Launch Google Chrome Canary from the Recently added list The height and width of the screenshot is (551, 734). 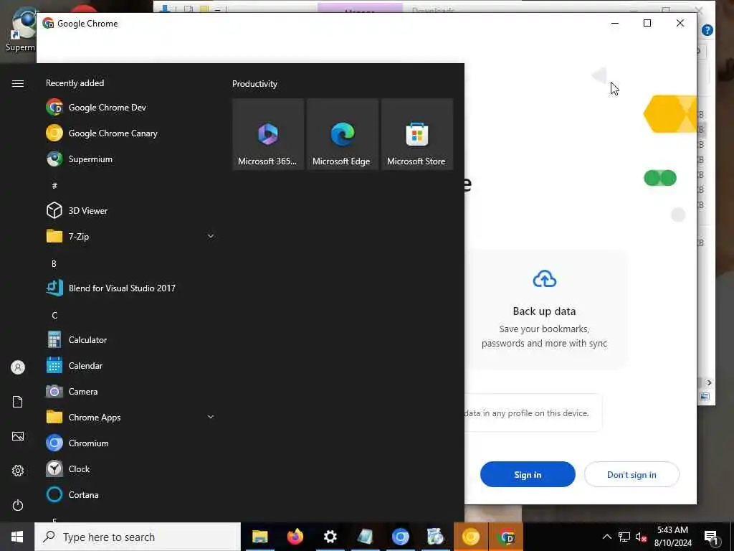pos(130,133)
